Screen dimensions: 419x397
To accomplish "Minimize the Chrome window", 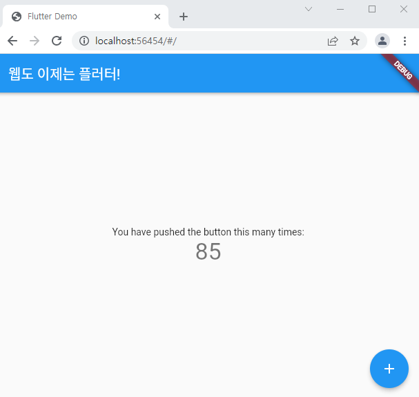I will coord(340,10).
